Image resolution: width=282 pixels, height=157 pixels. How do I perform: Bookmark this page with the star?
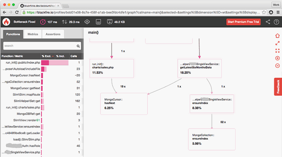264,12
